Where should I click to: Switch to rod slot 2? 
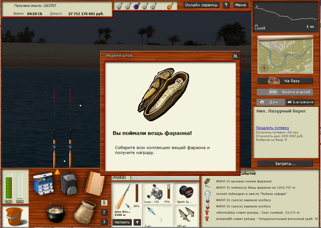point(104,212)
